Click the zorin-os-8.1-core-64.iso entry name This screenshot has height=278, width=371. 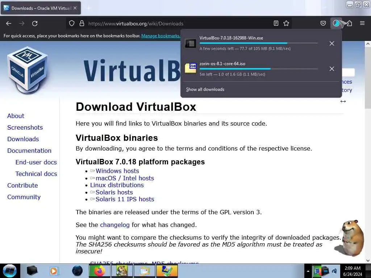[222, 64]
